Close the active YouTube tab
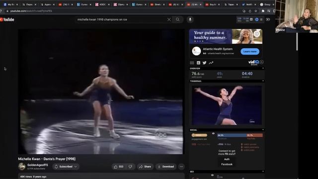The image size is (318, 179). pyautogui.click(x=200, y=4)
